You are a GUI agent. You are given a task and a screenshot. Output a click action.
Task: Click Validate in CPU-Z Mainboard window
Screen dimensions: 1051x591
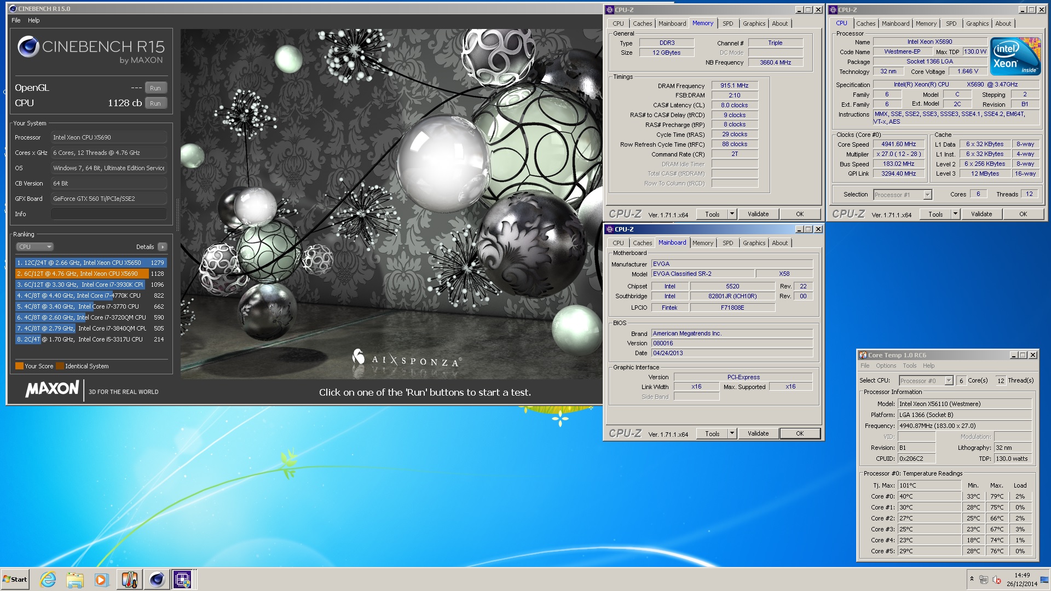click(x=758, y=433)
